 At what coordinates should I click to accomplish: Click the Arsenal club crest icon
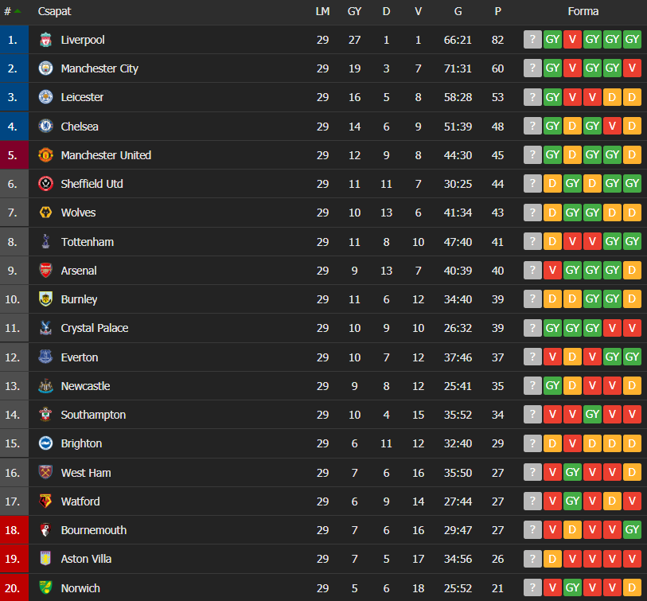(46, 271)
